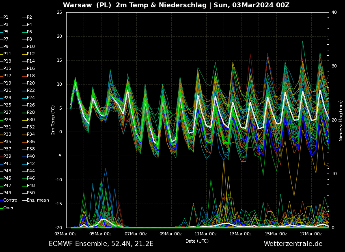
Task: Click the '09Mar 00z' date tick label
Action: click(x=170, y=234)
